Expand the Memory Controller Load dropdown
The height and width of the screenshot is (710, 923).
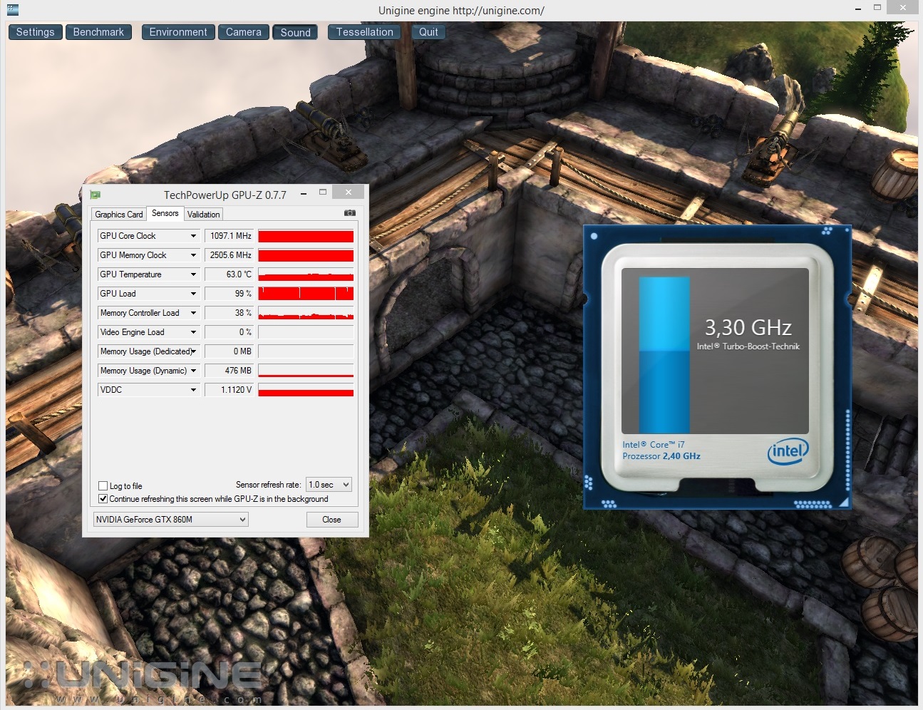click(x=193, y=313)
